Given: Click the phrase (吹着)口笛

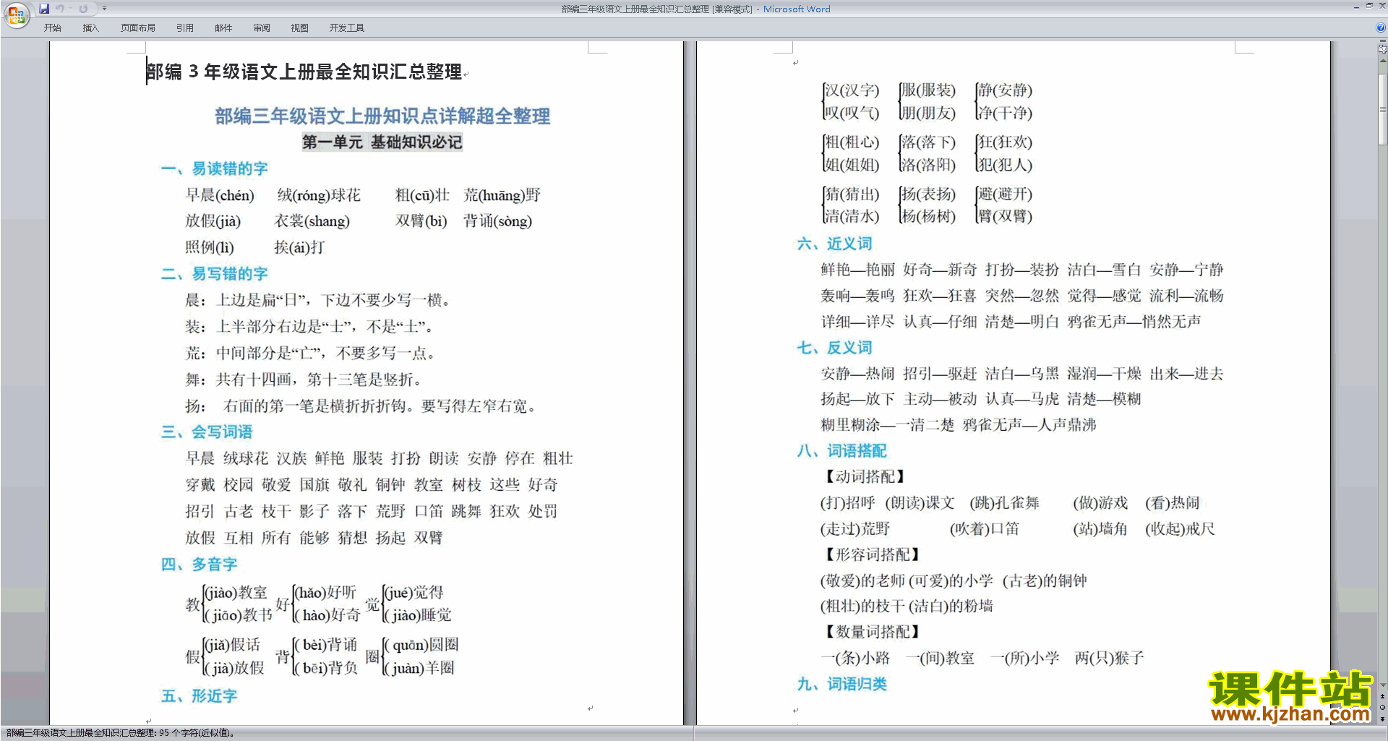Looking at the screenshot, I should (x=985, y=529).
